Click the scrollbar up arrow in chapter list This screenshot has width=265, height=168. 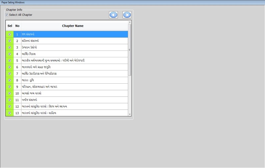click(130, 22)
